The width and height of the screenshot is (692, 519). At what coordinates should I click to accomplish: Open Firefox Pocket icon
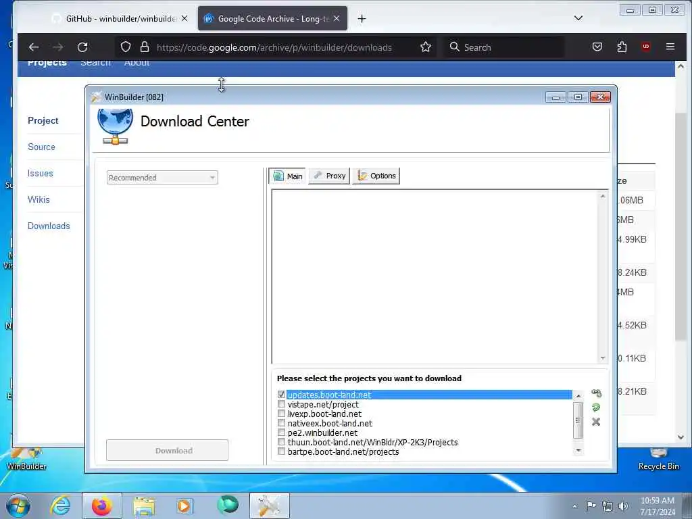click(x=597, y=47)
